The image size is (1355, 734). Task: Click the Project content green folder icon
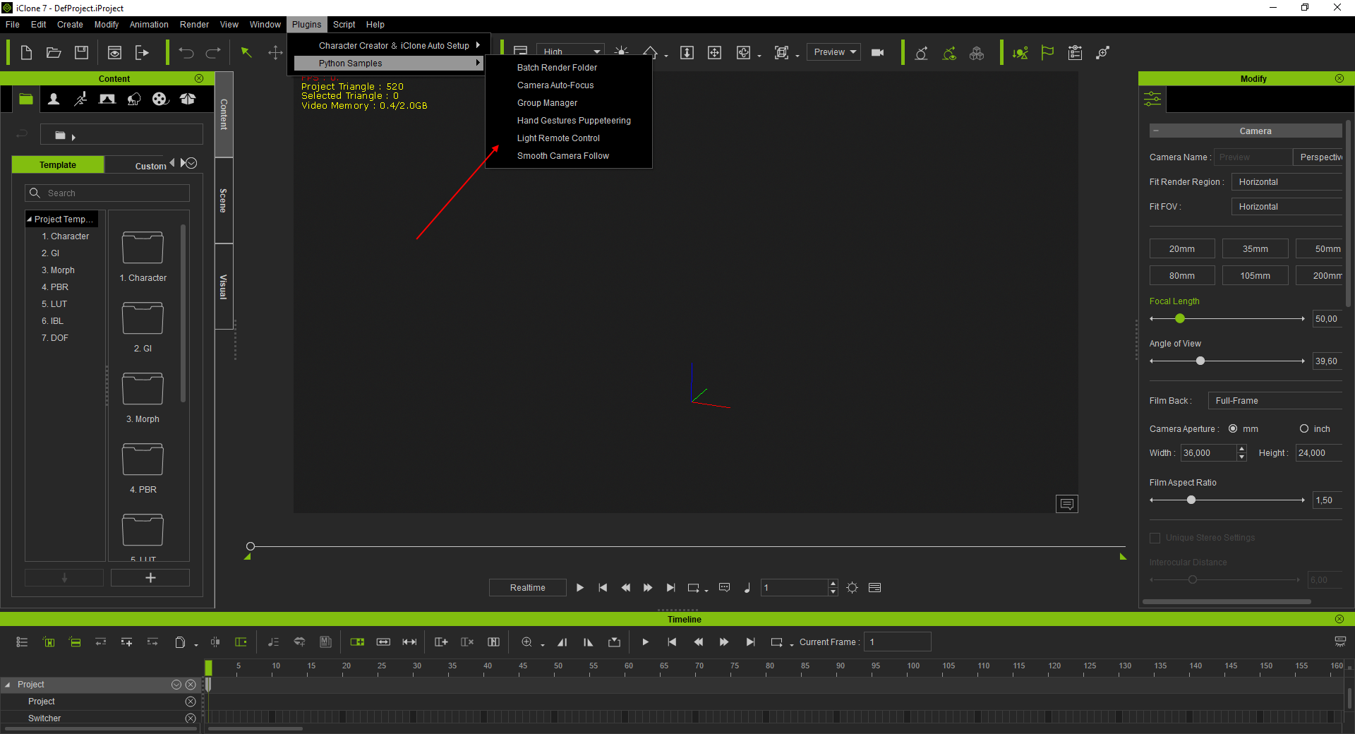26,99
